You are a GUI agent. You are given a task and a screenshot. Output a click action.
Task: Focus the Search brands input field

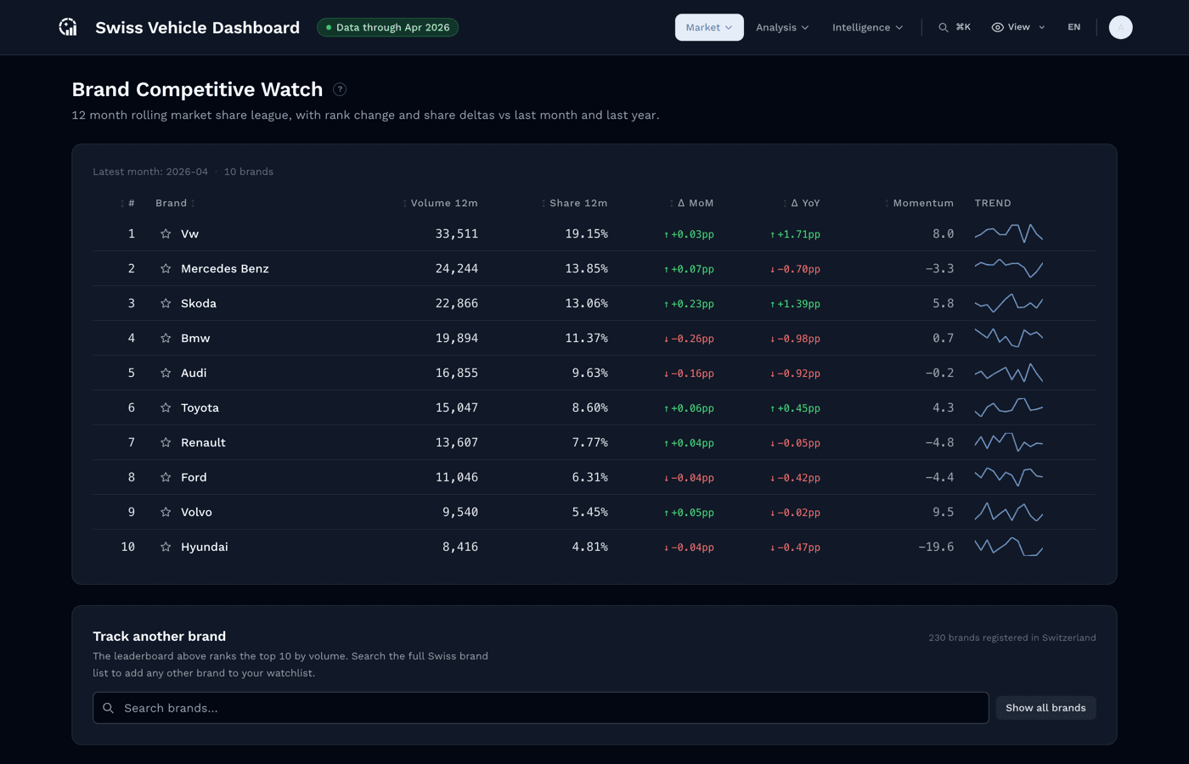541,708
